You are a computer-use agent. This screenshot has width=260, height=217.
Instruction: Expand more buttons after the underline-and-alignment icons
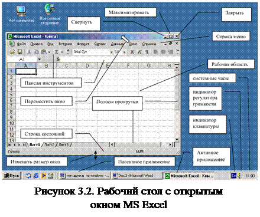coord(177,52)
